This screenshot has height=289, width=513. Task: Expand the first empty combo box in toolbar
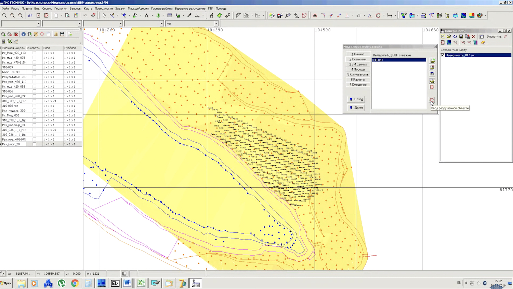(39, 24)
